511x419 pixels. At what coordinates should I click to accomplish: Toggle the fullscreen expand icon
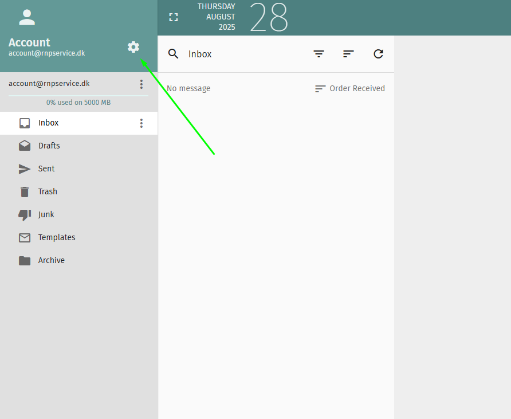coord(174,17)
